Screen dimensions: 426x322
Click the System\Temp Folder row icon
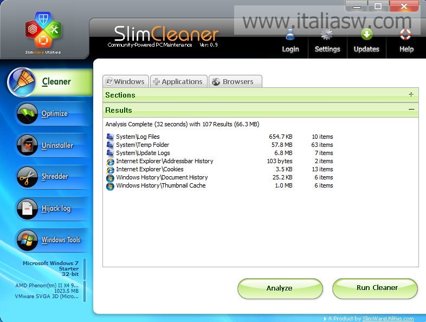click(x=110, y=145)
